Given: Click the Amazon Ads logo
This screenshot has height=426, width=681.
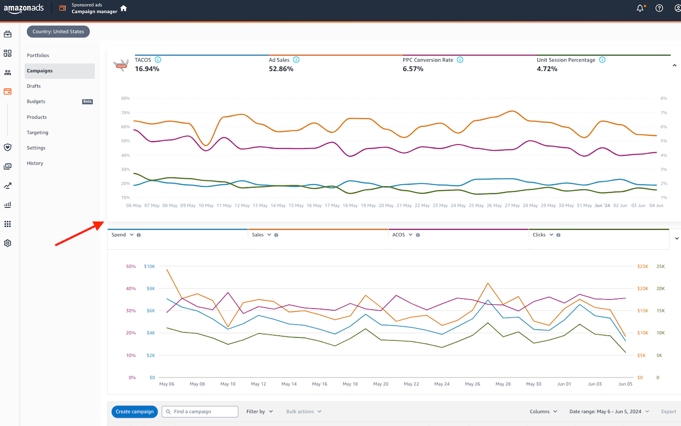Looking at the screenshot, I should click(24, 9).
